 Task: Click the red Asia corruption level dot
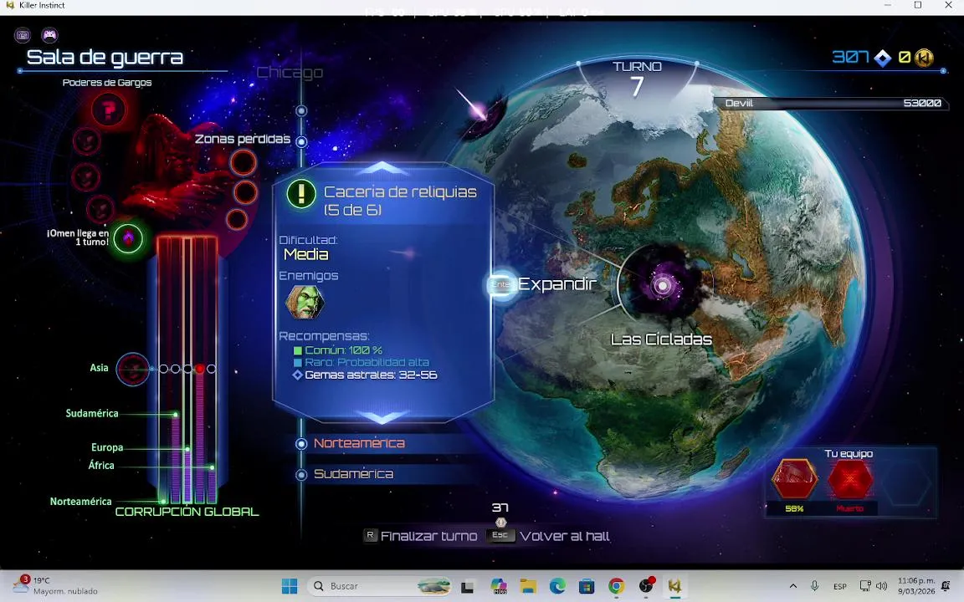coord(199,369)
